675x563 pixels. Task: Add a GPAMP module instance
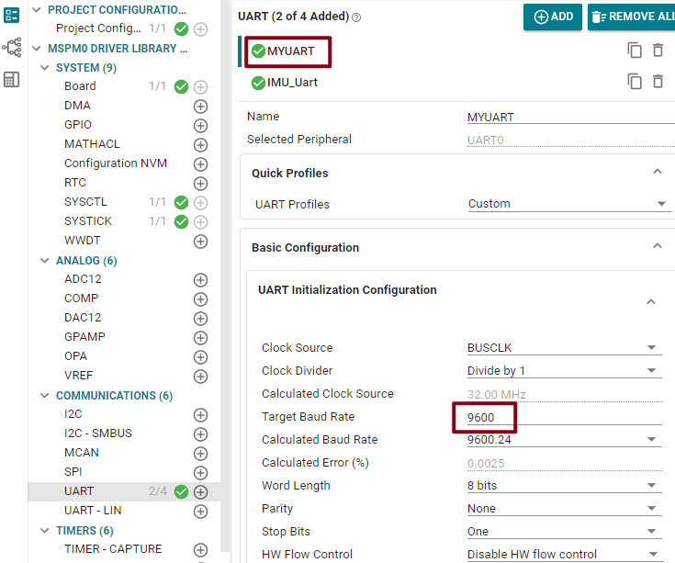click(x=200, y=338)
